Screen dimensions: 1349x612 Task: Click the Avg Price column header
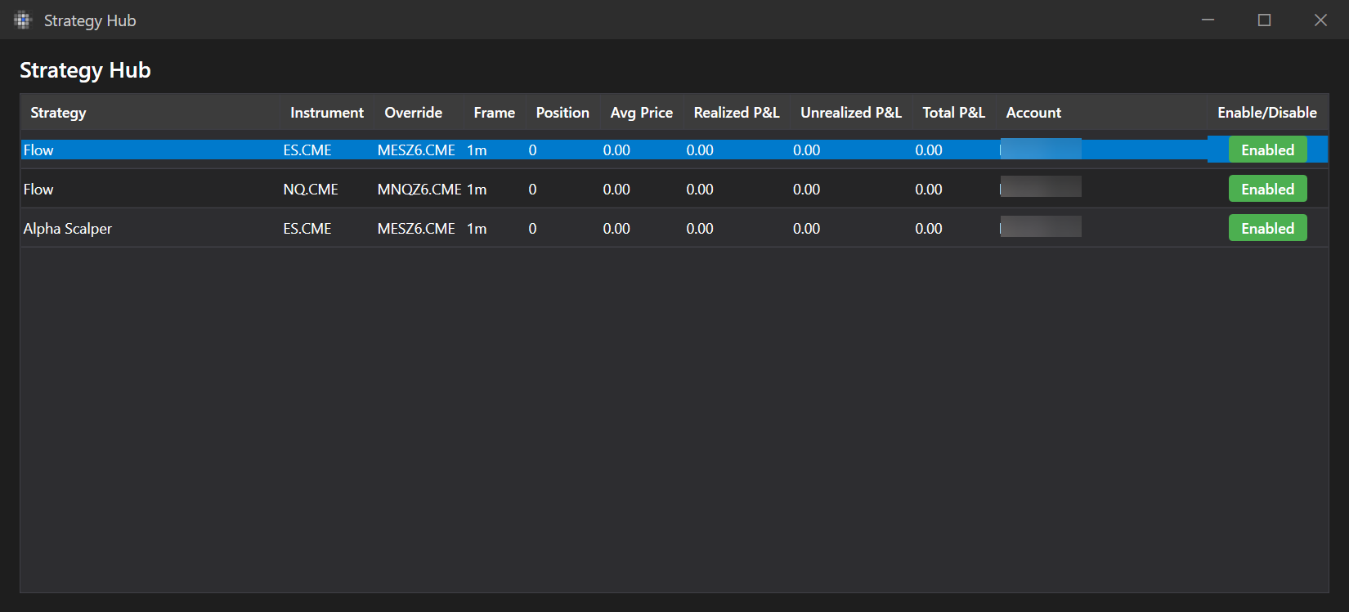pos(642,113)
